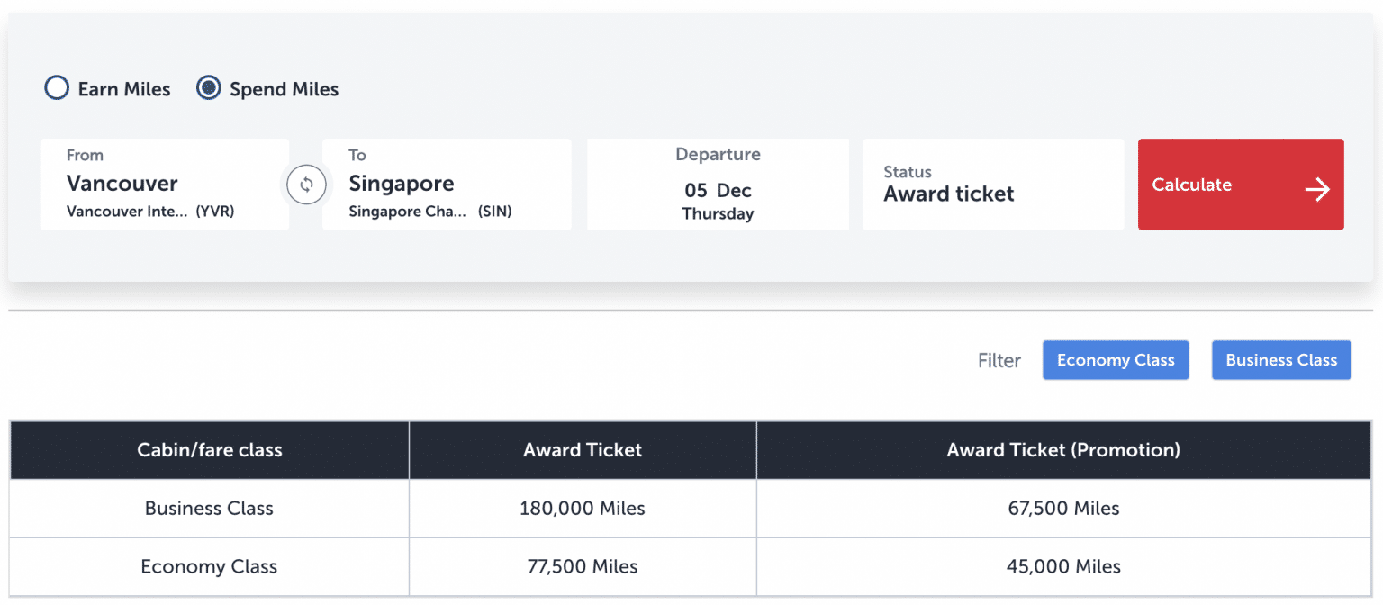Click the Filter label
Image resolution: width=1383 pixels, height=605 pixels.
pos(999,359)
